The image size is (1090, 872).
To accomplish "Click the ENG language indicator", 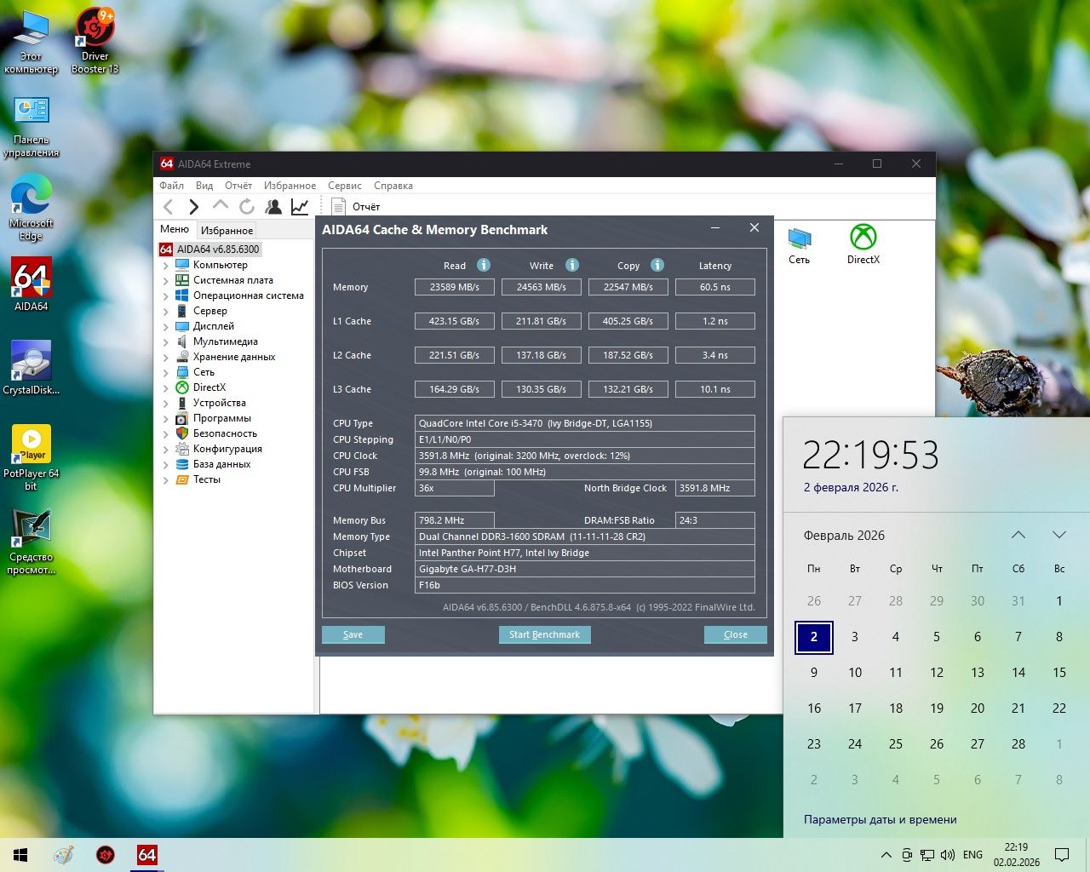I will (972, 855).
